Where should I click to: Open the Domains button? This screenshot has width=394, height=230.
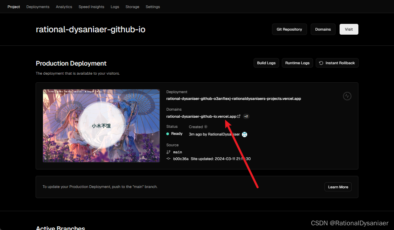tap(323, 29)
